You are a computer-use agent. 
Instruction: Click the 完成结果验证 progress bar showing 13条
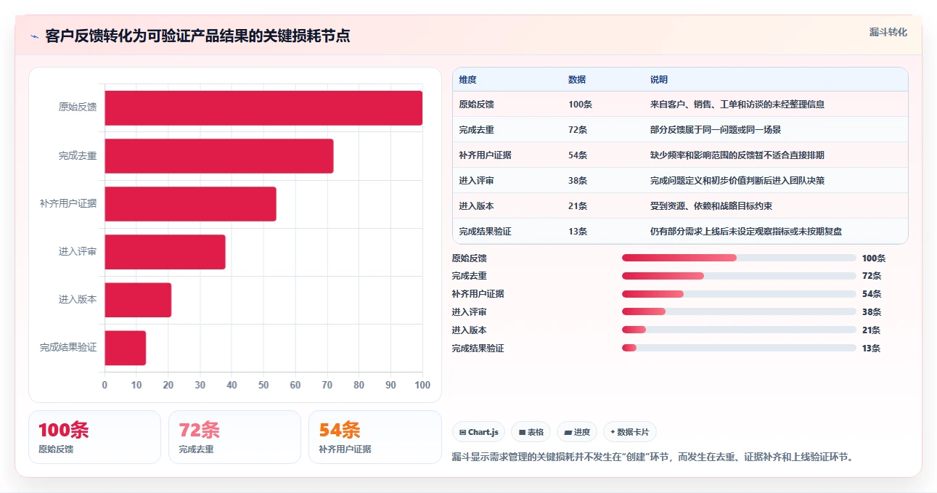(x=739, y=348)
